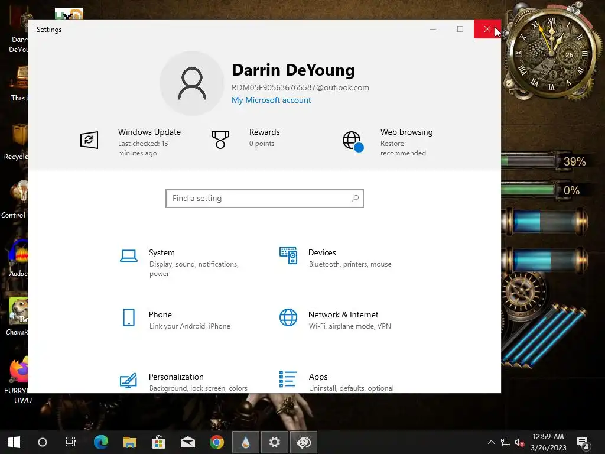Click the muted volume icon in tray
The height and width of the screenshot is (454, 605).
click(x=520, y=442)
